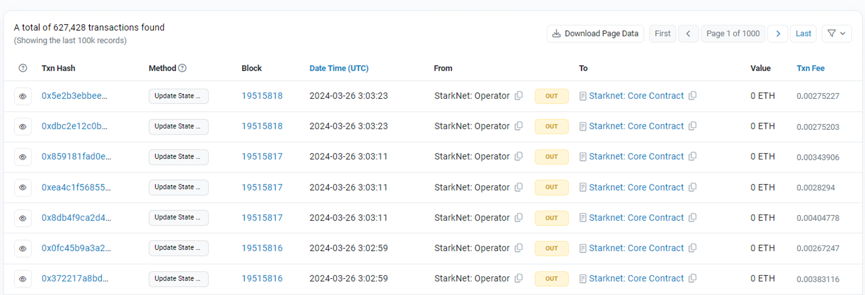
Task: Click Update State method tag for 0x372217a8bd
Action: (x=178, y=279)
